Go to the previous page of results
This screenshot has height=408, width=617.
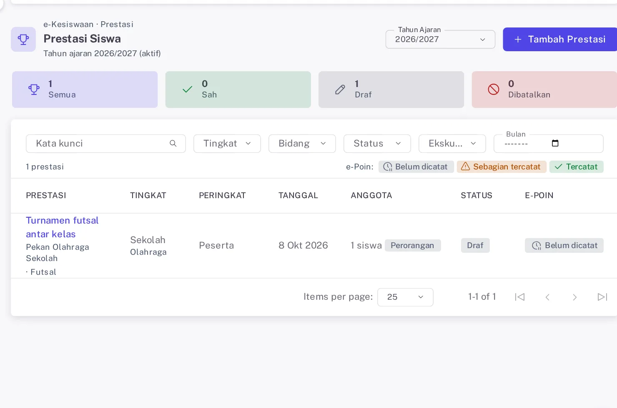tap(547, 297)
